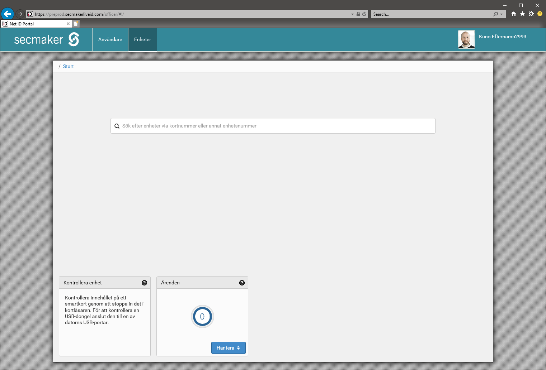546x370 pixels.
Task: Open the Användare menu tab
Action: pos(110,39)
